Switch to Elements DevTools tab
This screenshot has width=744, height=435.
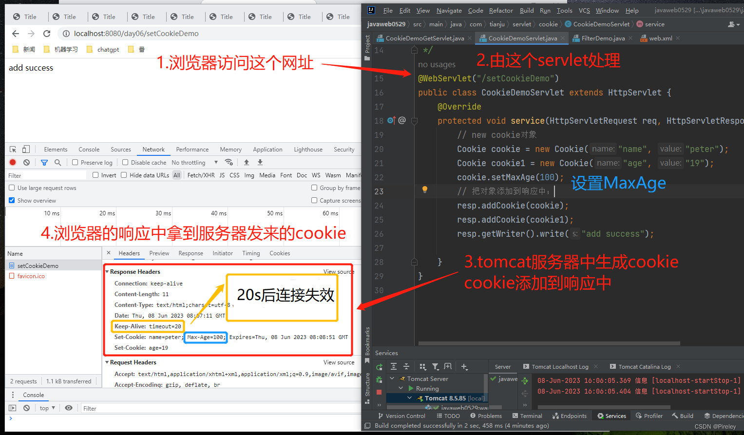(56, 150)
